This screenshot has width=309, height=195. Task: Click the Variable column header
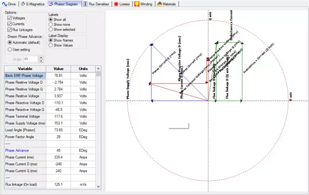tap(25, 69)
